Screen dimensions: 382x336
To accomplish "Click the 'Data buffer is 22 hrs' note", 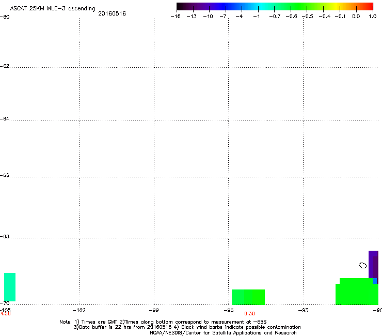I will [187, 327].
